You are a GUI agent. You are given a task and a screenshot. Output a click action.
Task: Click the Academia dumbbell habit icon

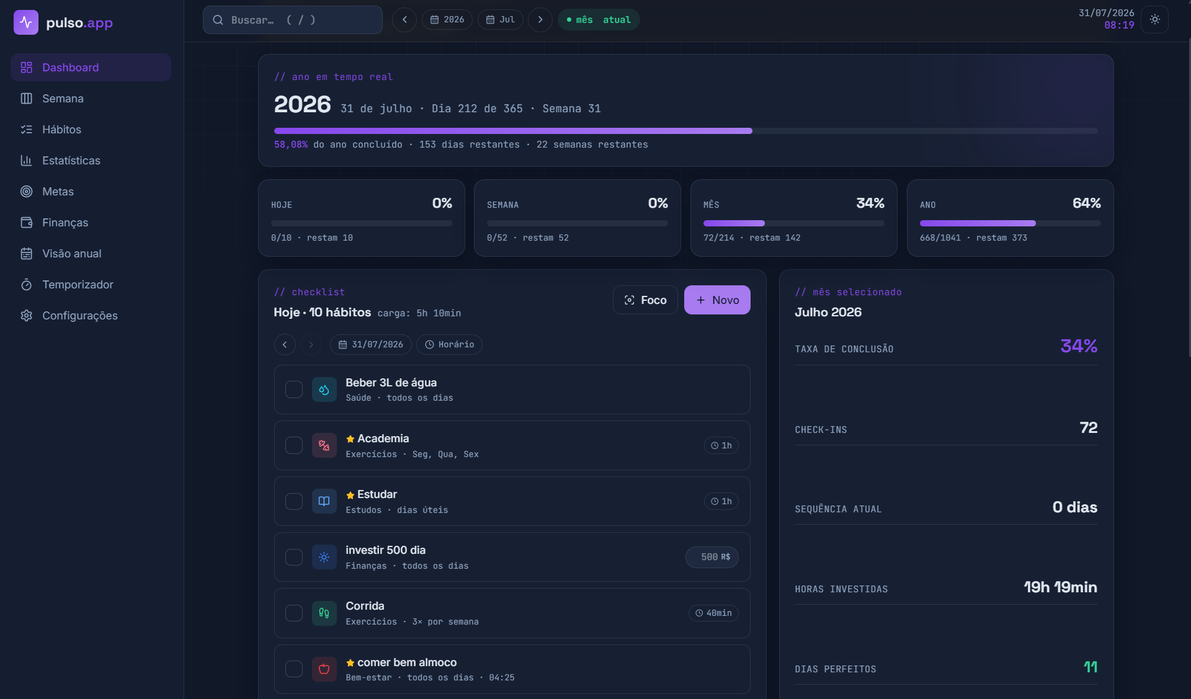coord(324,445)
